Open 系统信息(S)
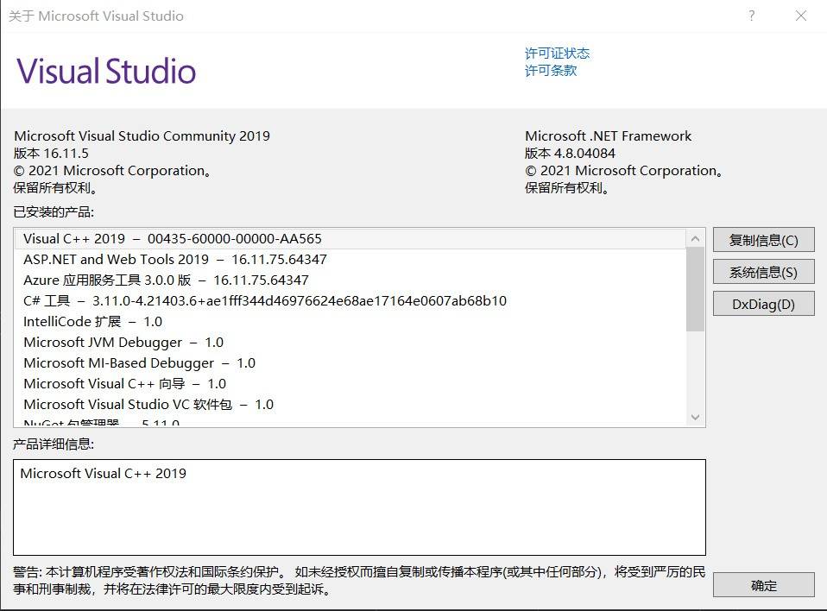The height and width of the screenshot is (611, 827). pos(763,272)
